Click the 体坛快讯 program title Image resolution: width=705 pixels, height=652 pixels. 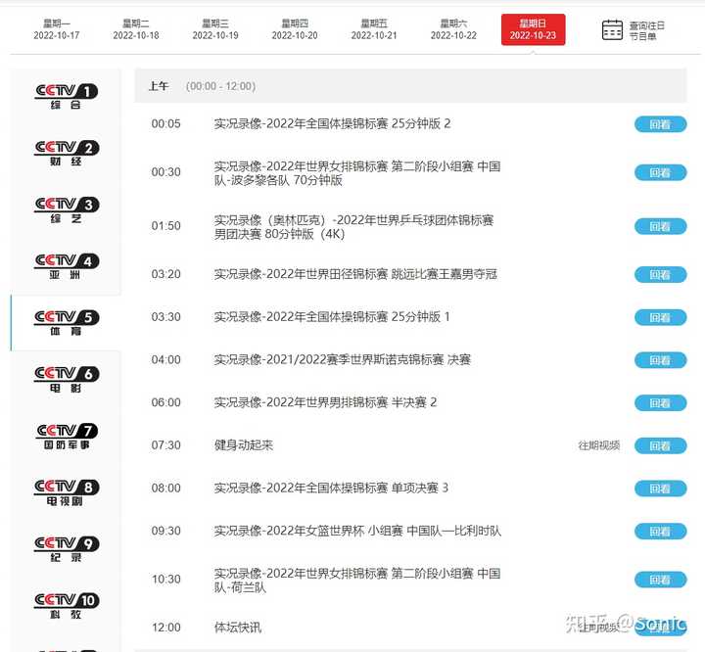coord(238,628)
